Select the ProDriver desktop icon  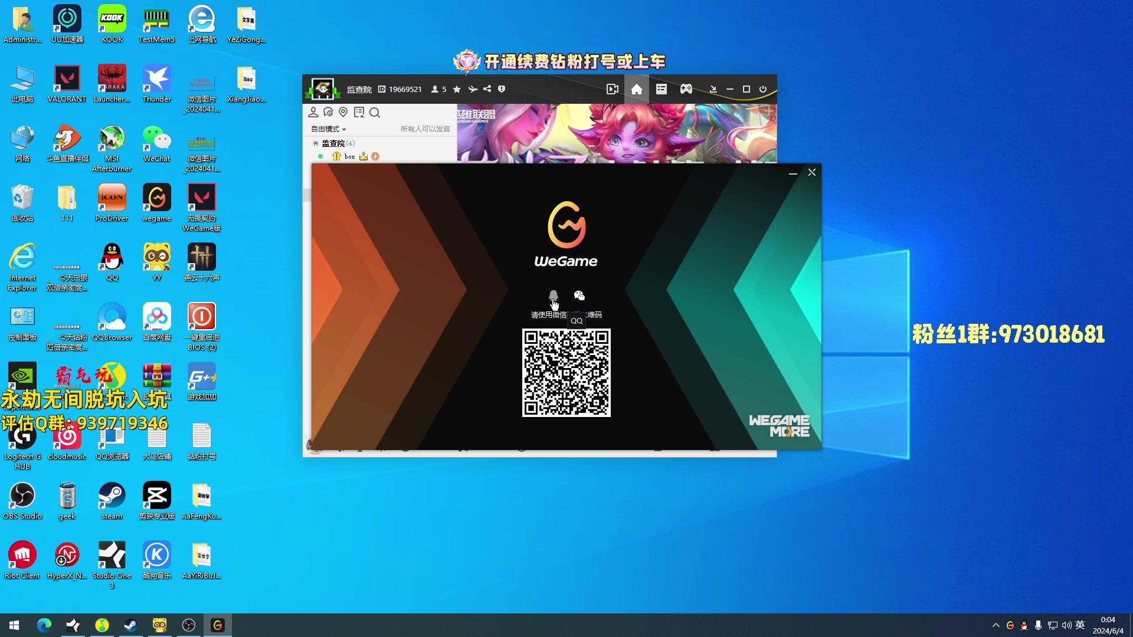(x=112, y=202)
